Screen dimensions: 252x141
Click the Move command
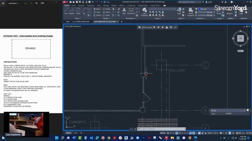pos(97,9)
